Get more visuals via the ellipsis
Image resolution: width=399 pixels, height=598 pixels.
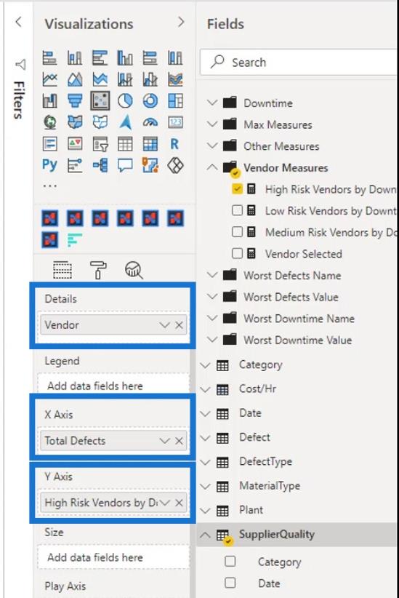[x=49, y=186]
